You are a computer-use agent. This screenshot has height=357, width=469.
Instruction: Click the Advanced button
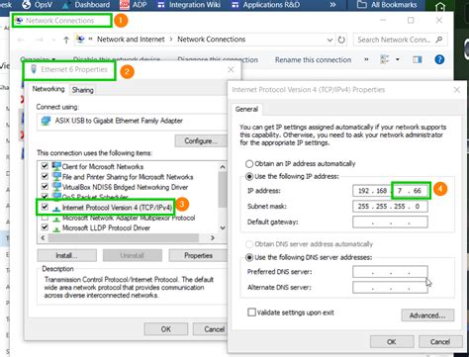(427, 315)
